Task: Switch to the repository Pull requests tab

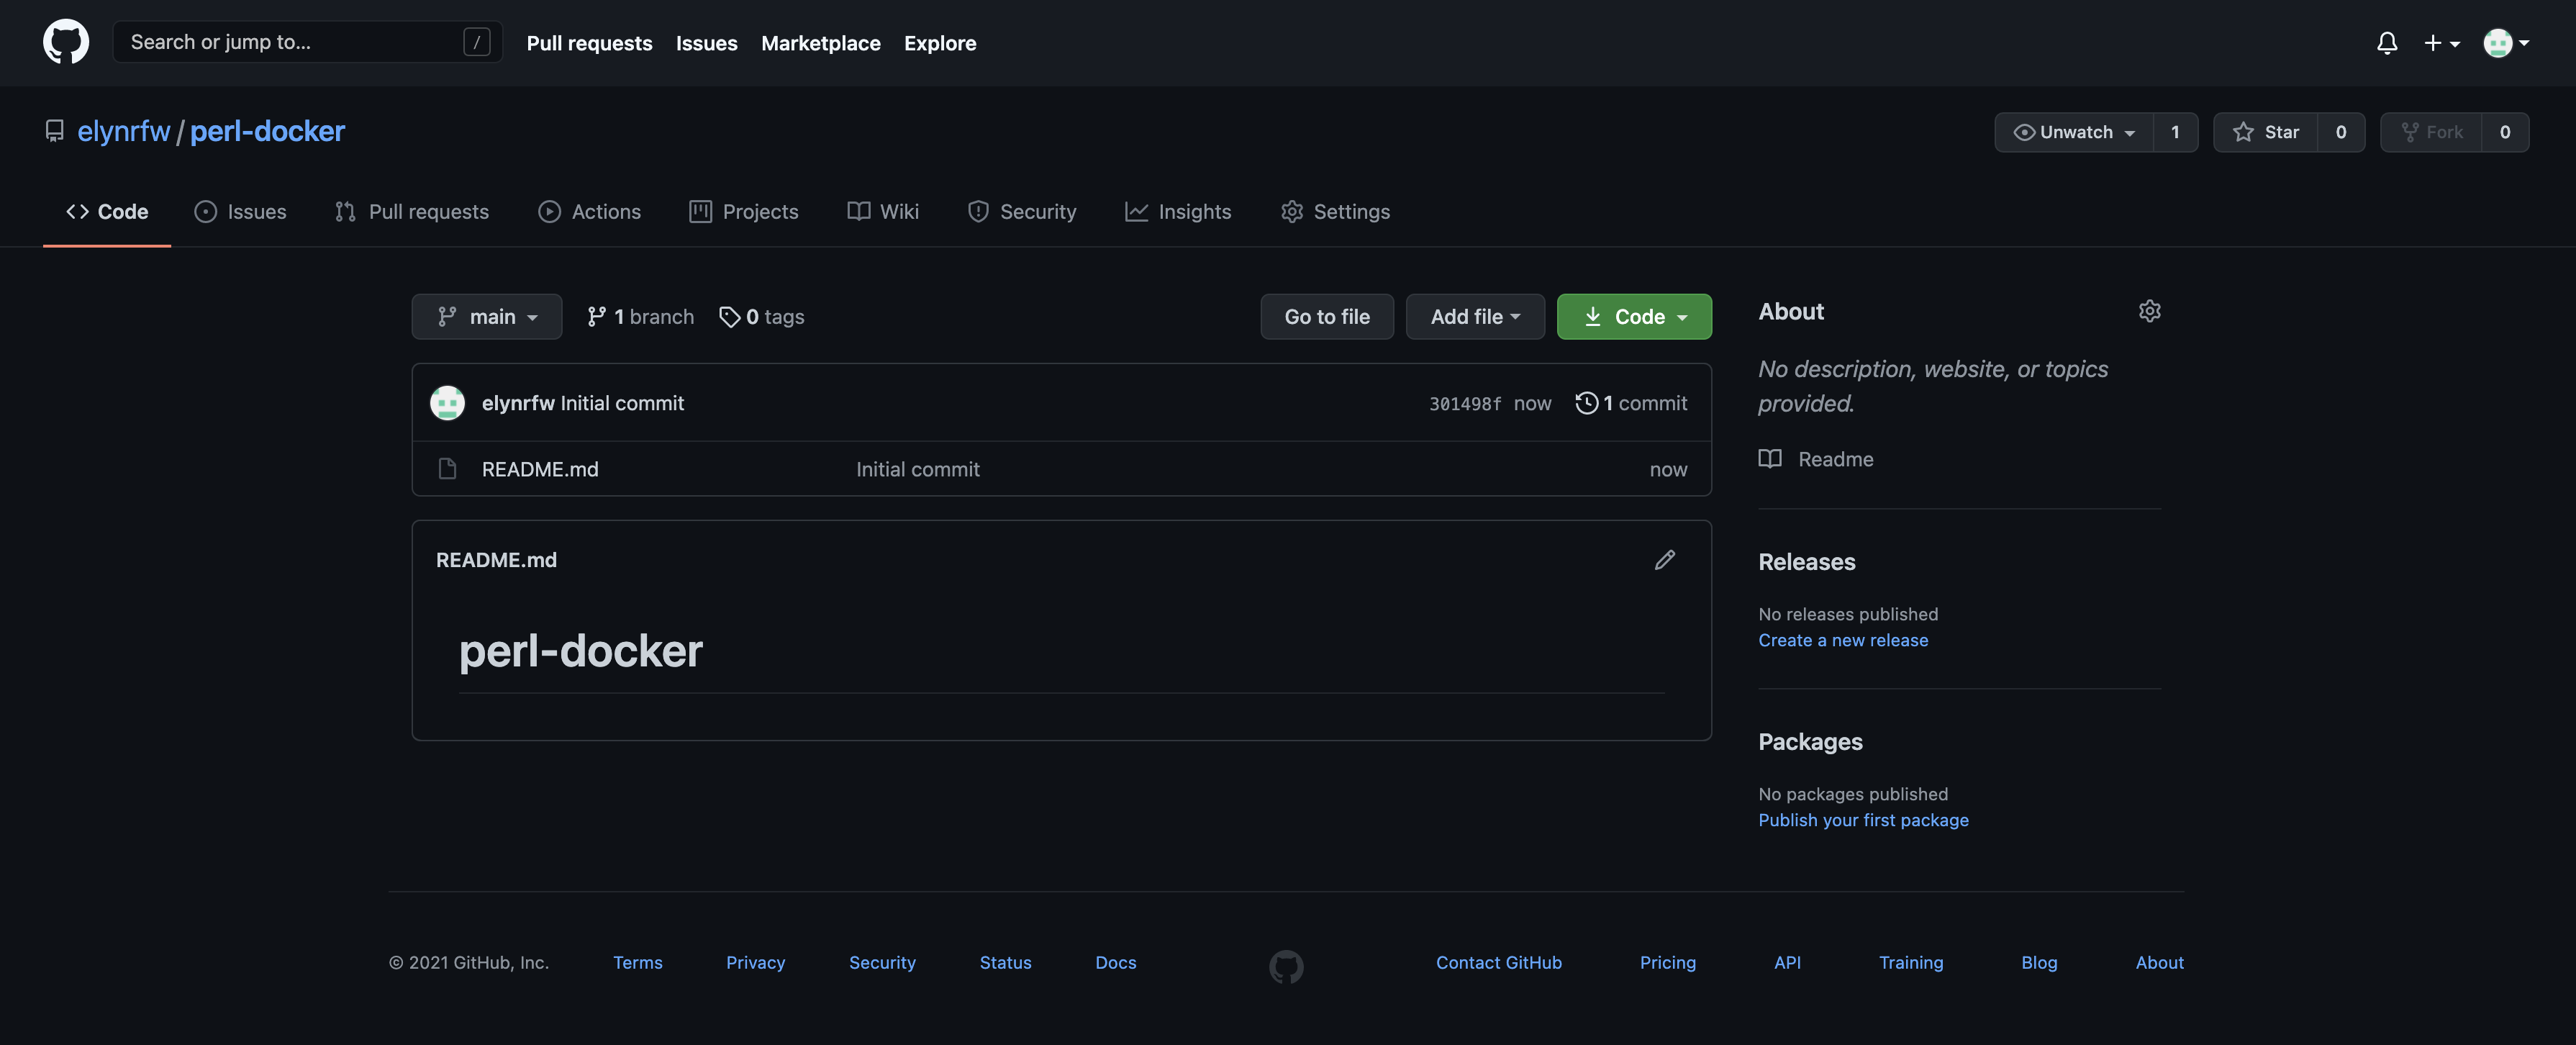Action: (x=411, y=211)
